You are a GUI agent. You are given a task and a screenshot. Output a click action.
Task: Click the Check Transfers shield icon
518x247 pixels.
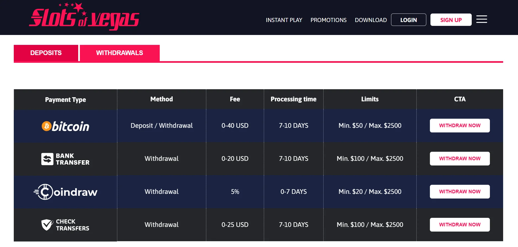pos(47,225)
